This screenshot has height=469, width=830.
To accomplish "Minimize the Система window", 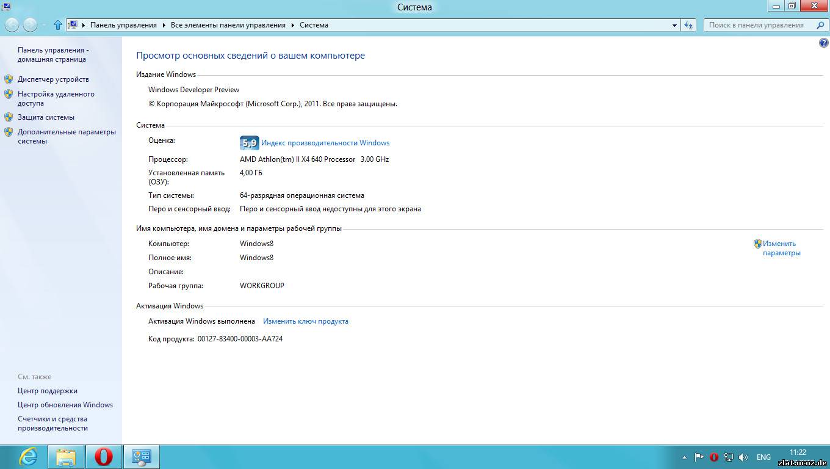I will (775, 5).
